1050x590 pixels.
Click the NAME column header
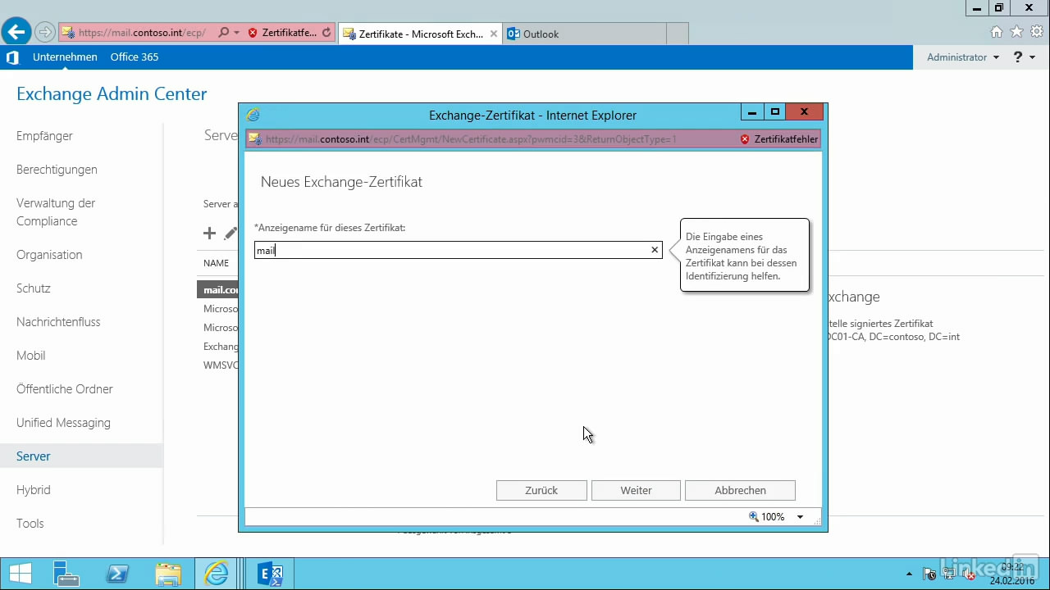pyautogui.click(x=217, y=263)
